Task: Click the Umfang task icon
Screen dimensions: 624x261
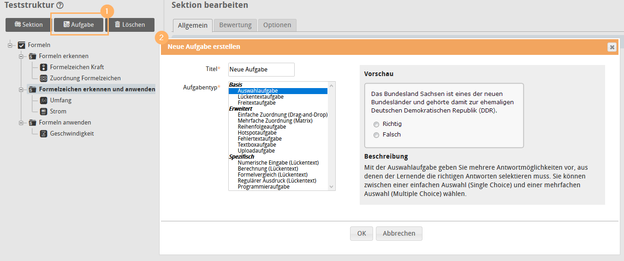Action: [43, 101]
